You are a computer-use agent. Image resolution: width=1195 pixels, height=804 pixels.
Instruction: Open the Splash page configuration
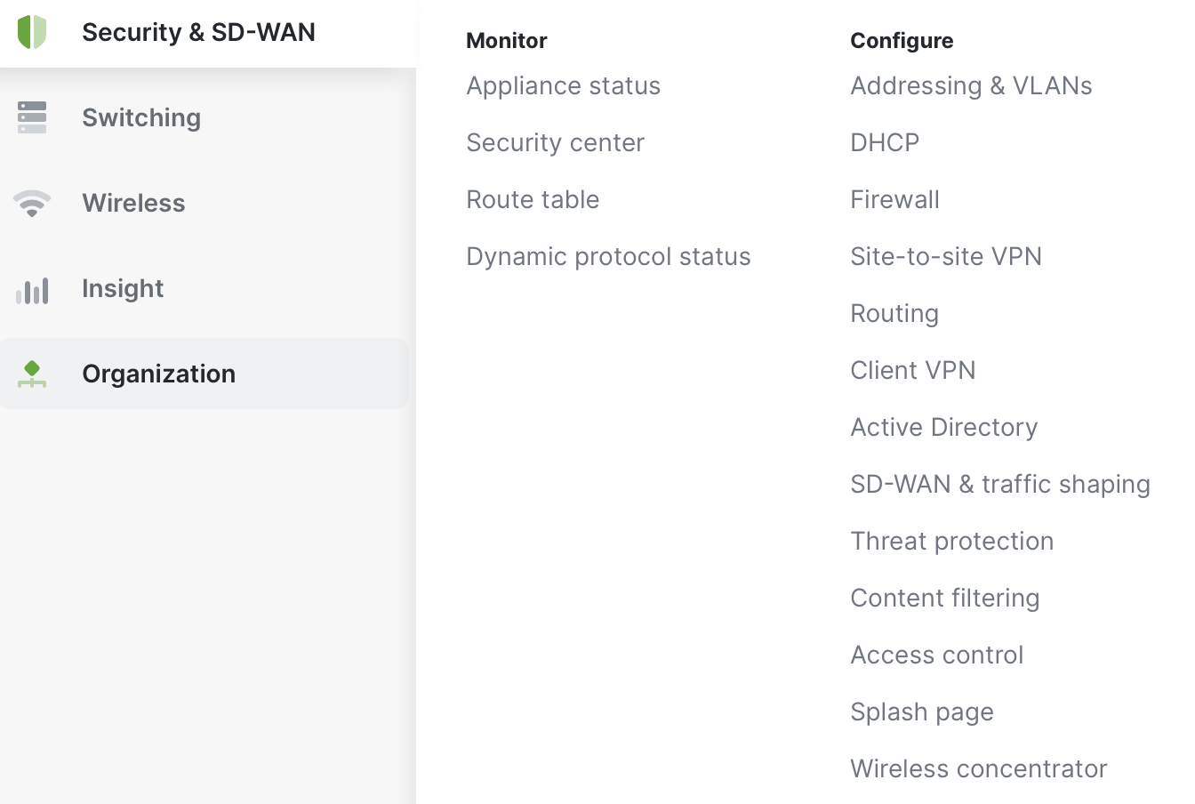click(922, 712)
